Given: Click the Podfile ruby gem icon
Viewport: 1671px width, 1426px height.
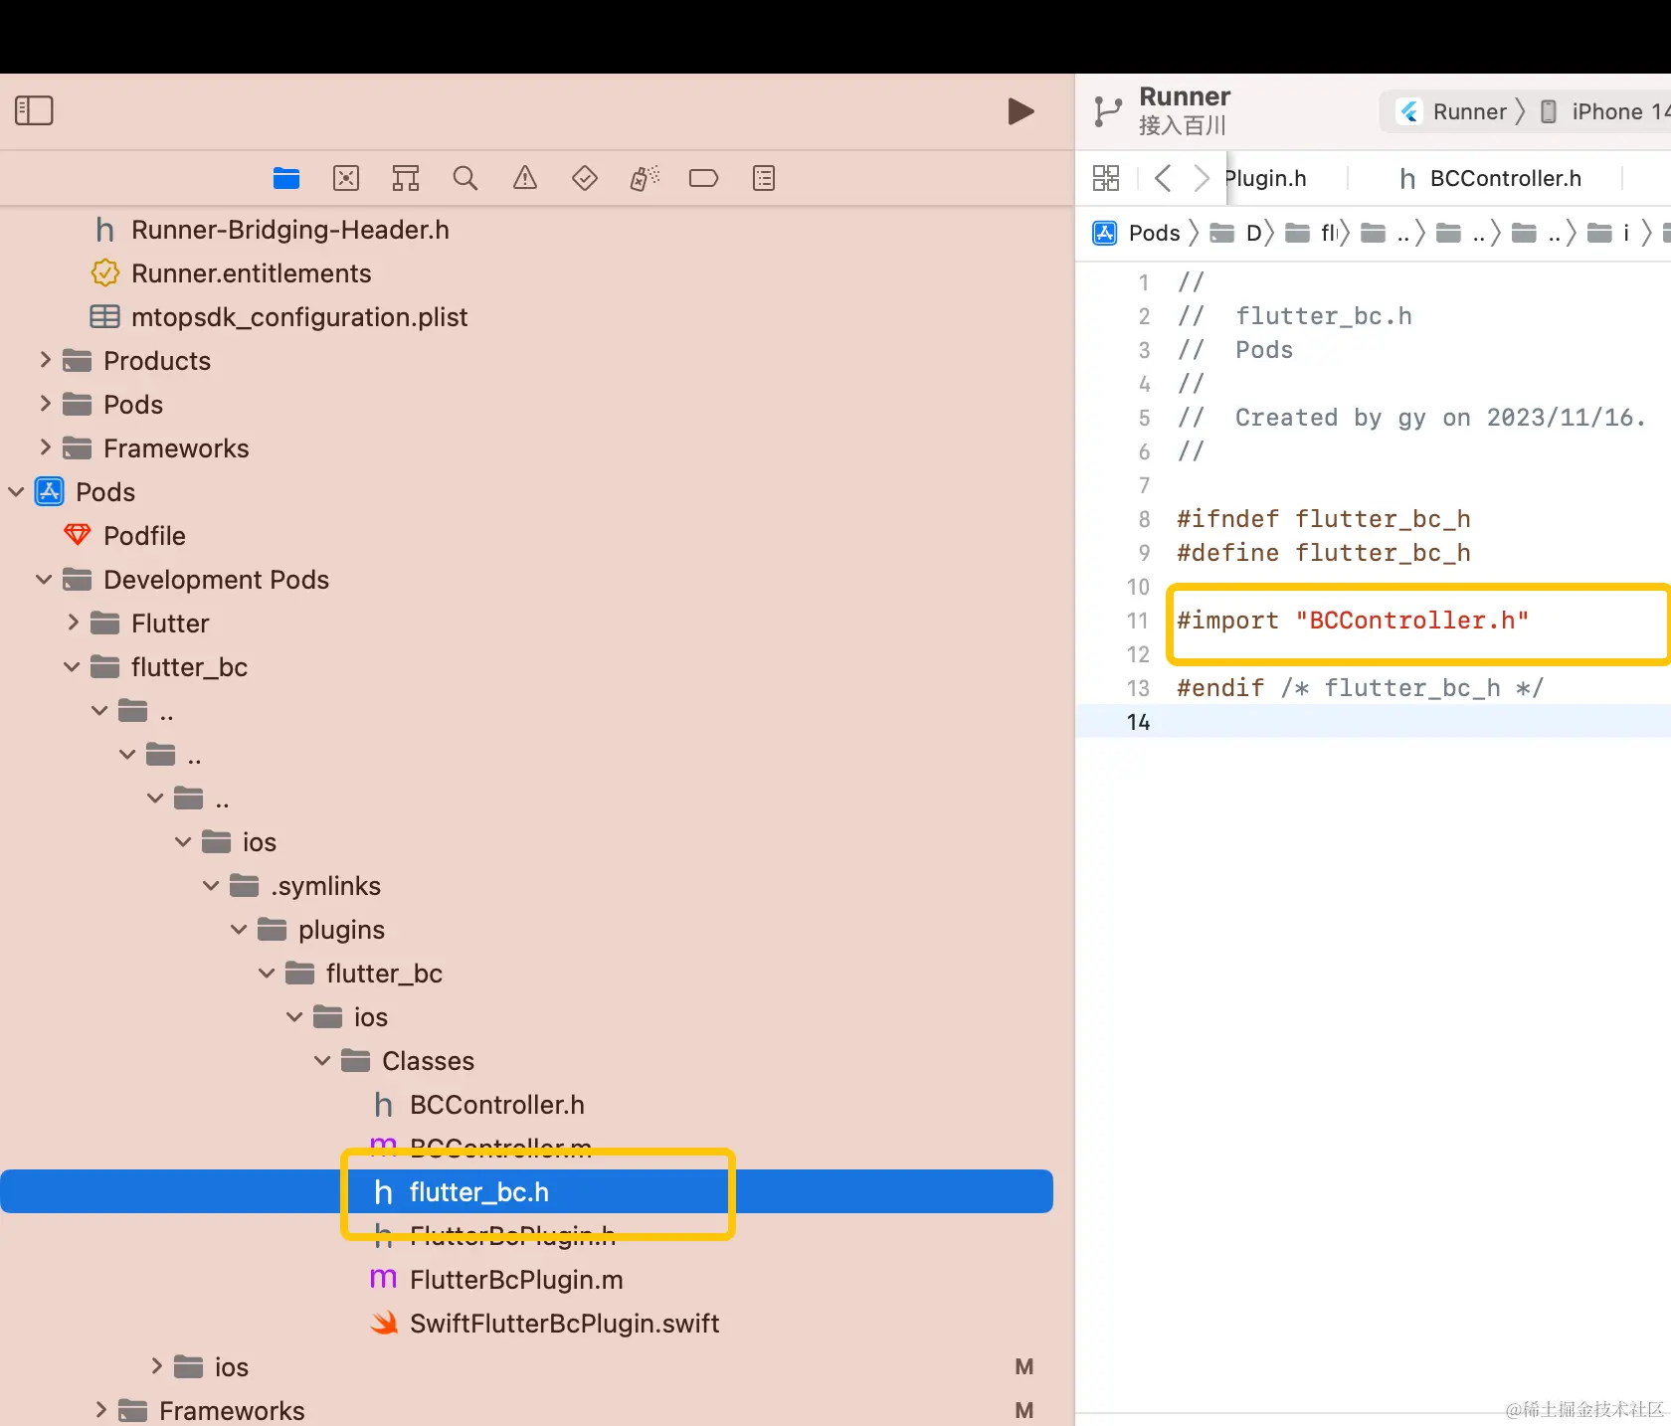Looking at the screenshot, I should click(77, 535).
